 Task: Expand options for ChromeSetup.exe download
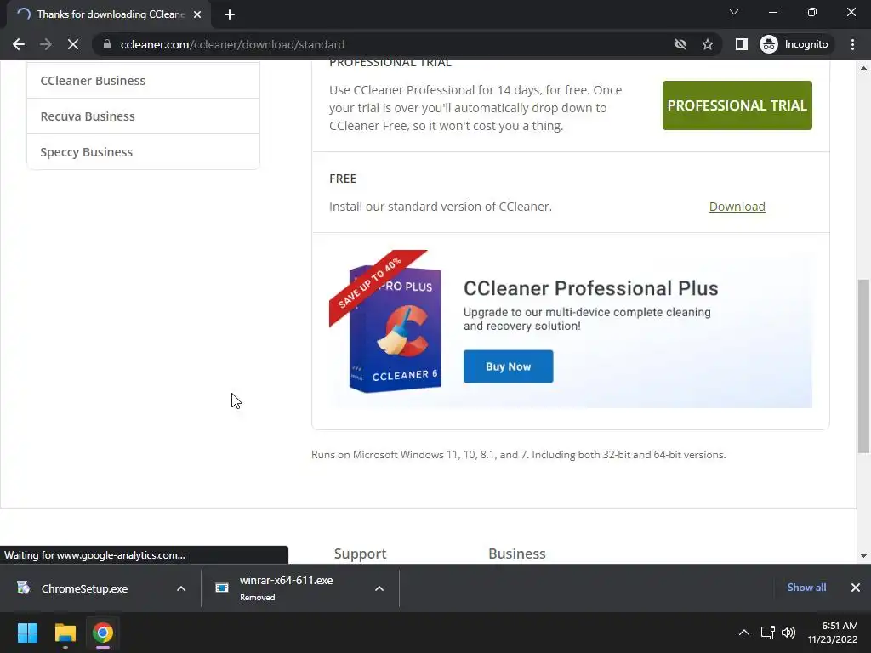point(181,588)
